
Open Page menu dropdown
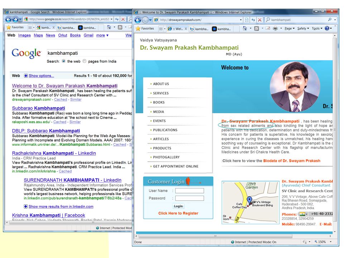point(290,29)
